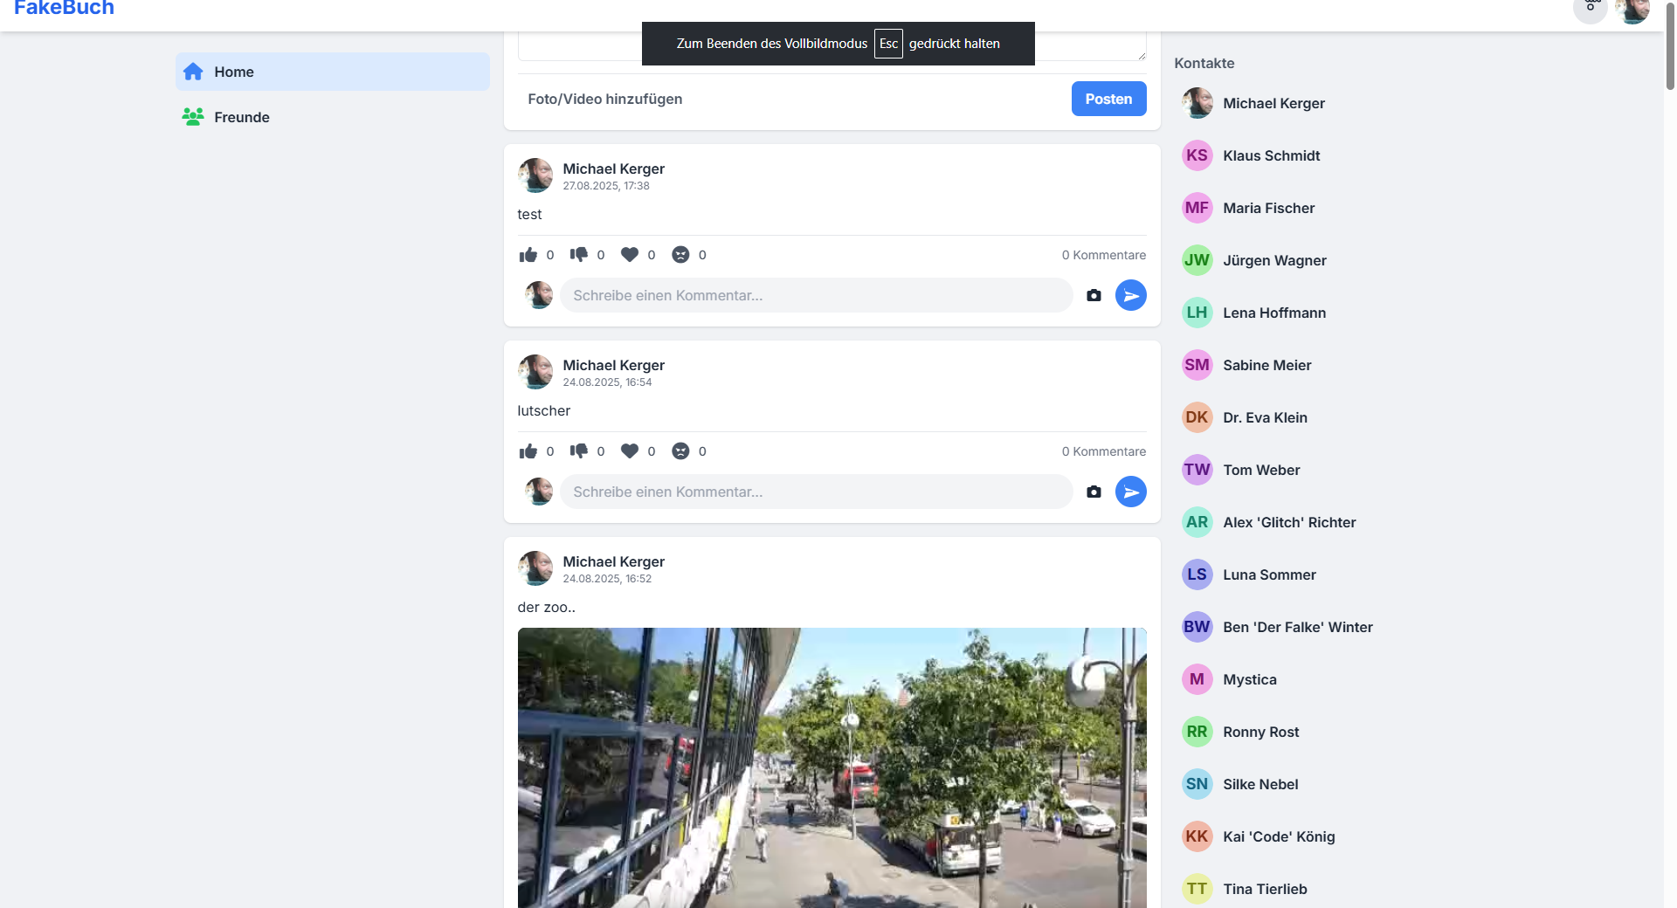Click the comment field under 'test' post

coord(816,296)
